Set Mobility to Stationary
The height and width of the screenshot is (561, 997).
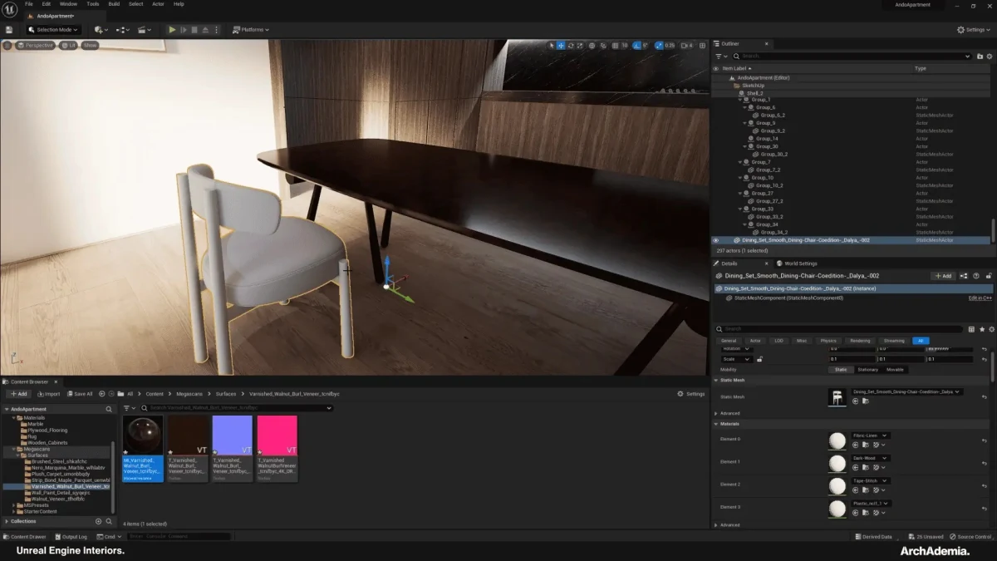(x=867, y=370)
